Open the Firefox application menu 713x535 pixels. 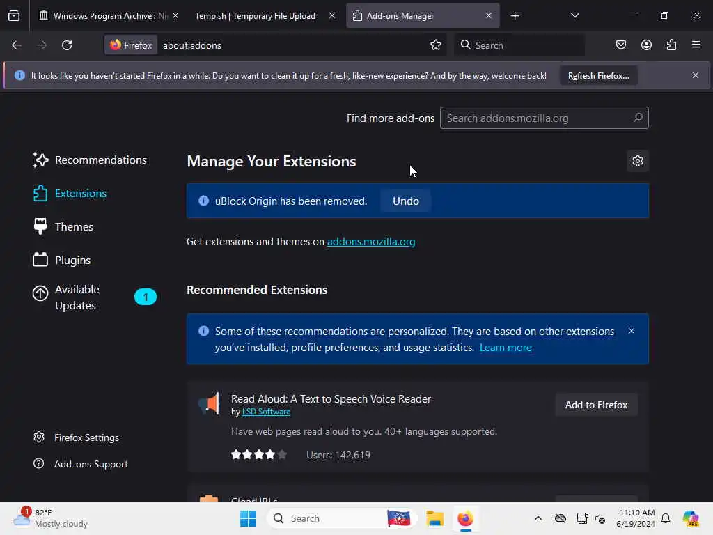pyautogui.click(x=696, y=45)
